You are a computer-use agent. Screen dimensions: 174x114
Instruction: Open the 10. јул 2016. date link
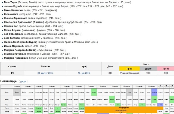[x=84, y=73]
